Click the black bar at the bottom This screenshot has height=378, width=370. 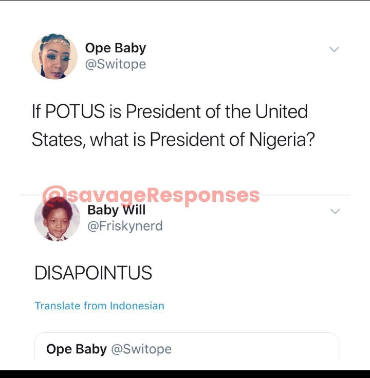tap(185, 373)
